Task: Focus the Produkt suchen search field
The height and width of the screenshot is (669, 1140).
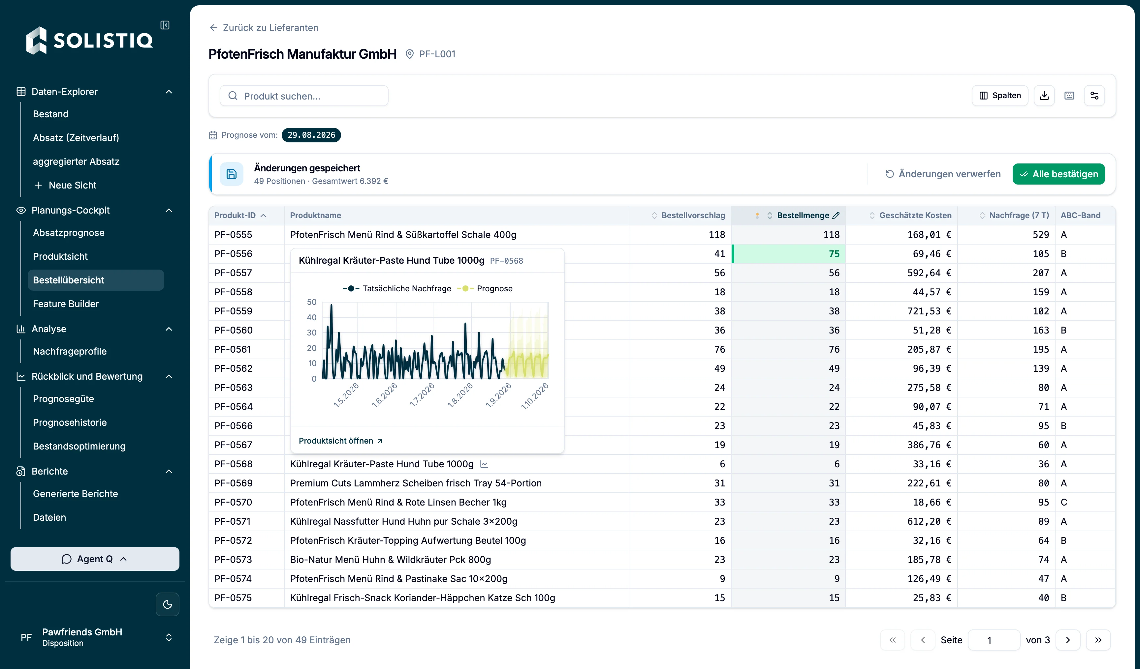Action: (304, 96)
